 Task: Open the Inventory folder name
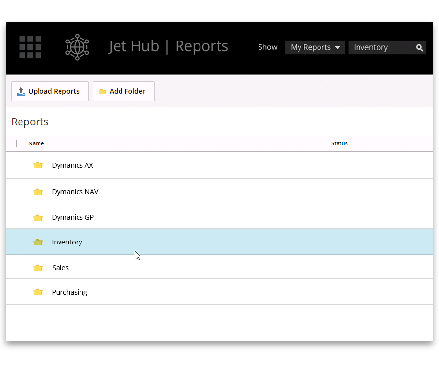coord(67,242)
